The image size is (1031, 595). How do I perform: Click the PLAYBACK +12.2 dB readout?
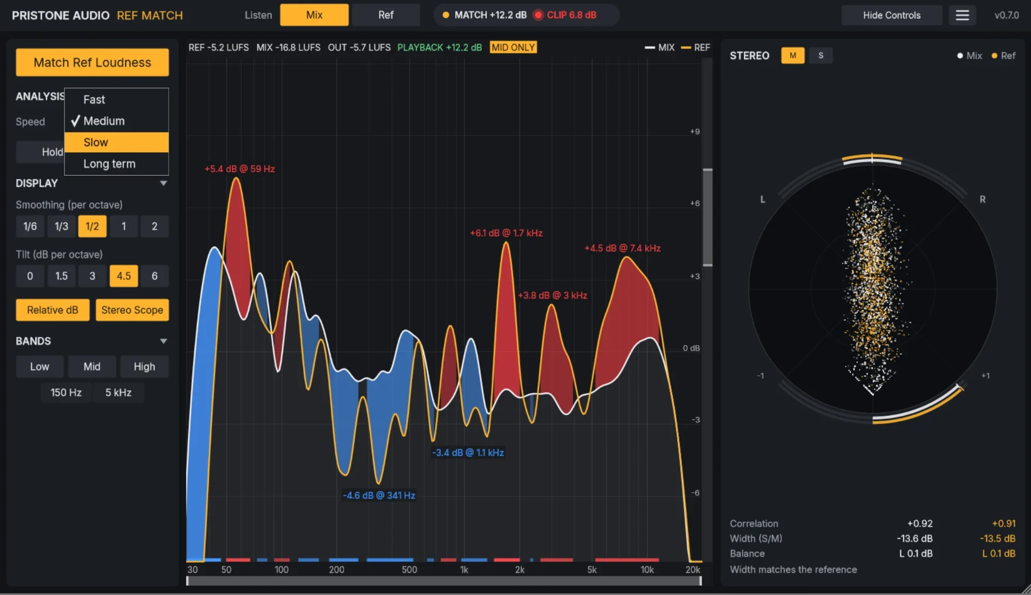[x=440, y=47]
